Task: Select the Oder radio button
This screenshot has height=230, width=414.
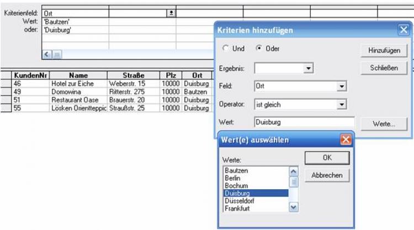Action: pos(259,49)
